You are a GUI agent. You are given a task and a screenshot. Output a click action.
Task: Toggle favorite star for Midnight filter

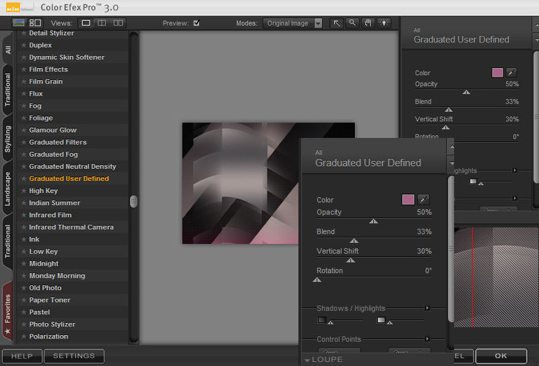pyautogui.click(x=24, y=264)
